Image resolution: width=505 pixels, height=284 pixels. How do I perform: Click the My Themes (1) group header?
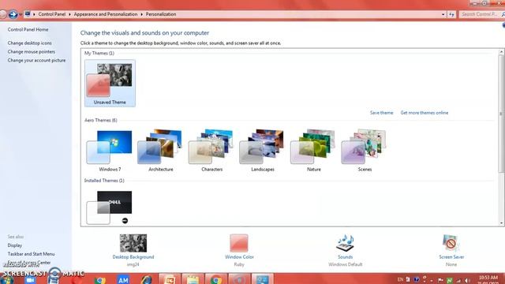pos(99,53)
